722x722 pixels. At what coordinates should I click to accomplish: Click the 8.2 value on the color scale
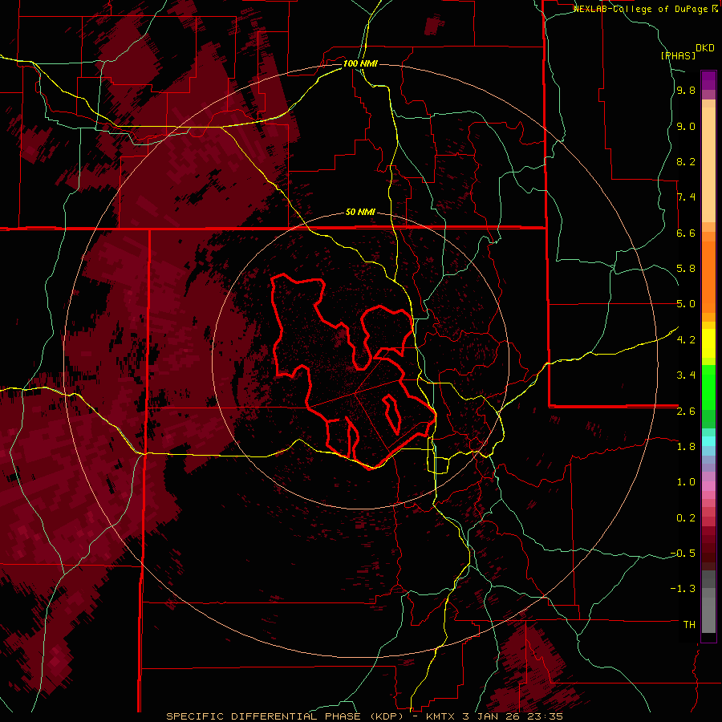686,161
